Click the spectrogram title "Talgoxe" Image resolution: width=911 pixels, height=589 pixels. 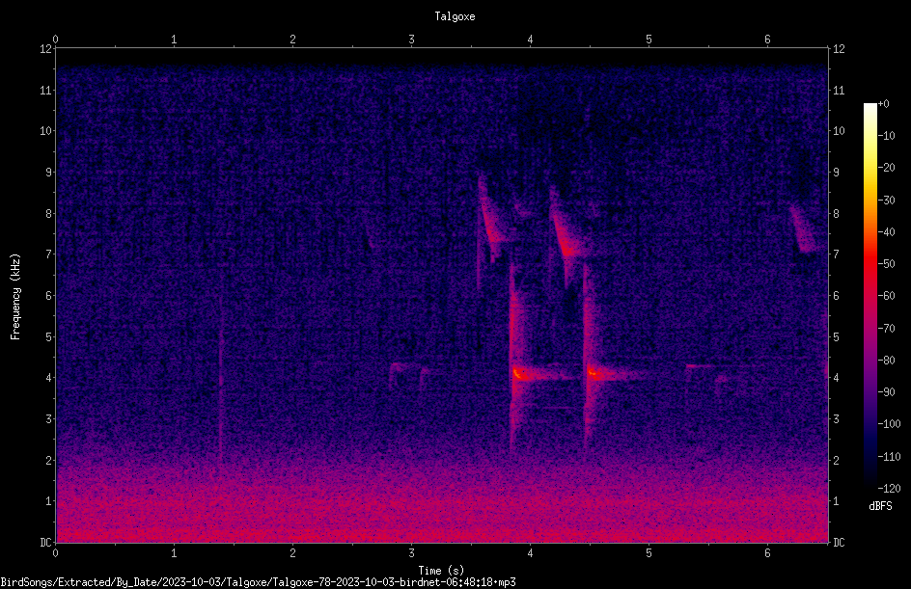455,16
